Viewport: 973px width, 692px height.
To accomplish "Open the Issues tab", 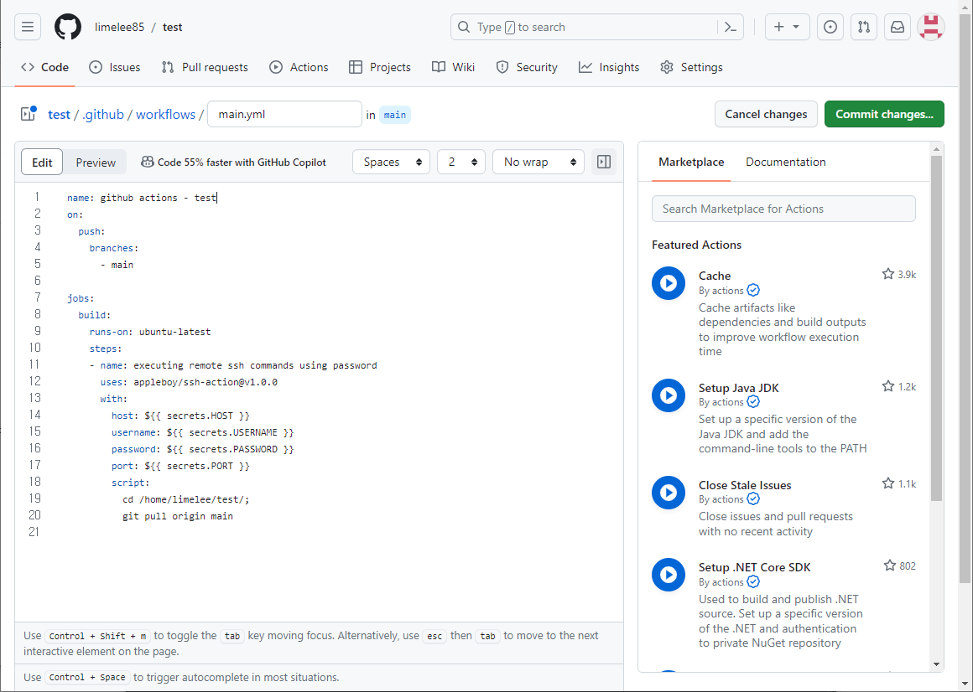I will [x=115, y=67].
